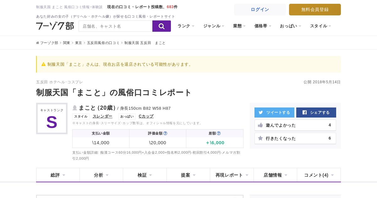Click the magnifier search button
The width and height of the screenshot is (377, 198).
pyautogui.click(x=161, y=26)
